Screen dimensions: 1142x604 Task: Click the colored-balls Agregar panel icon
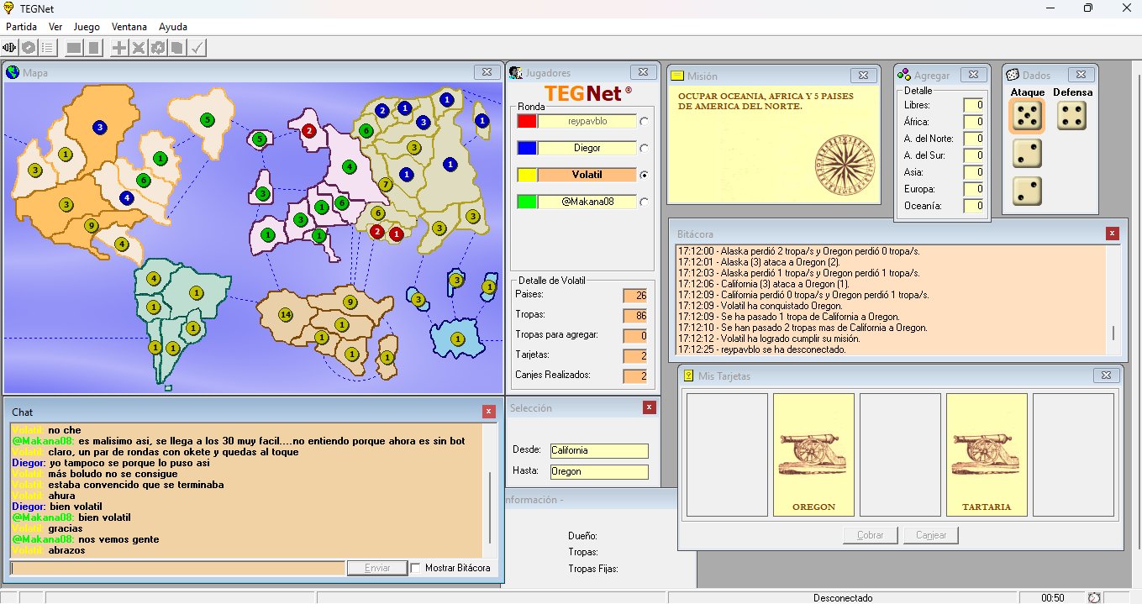[x=904, y=75]
